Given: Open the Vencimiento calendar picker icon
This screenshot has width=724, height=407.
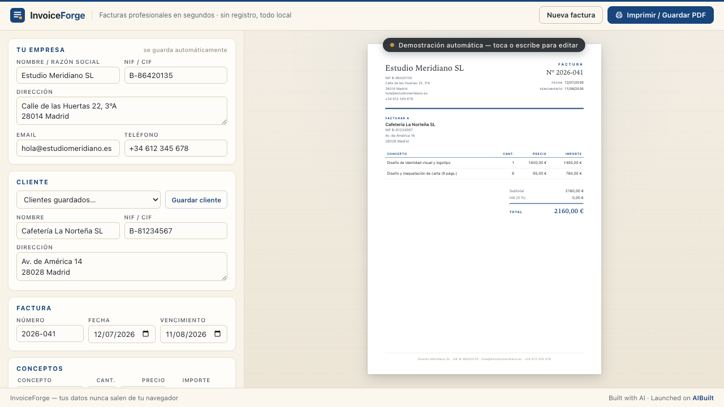Looking at the screenshot, I should (217, 334).
